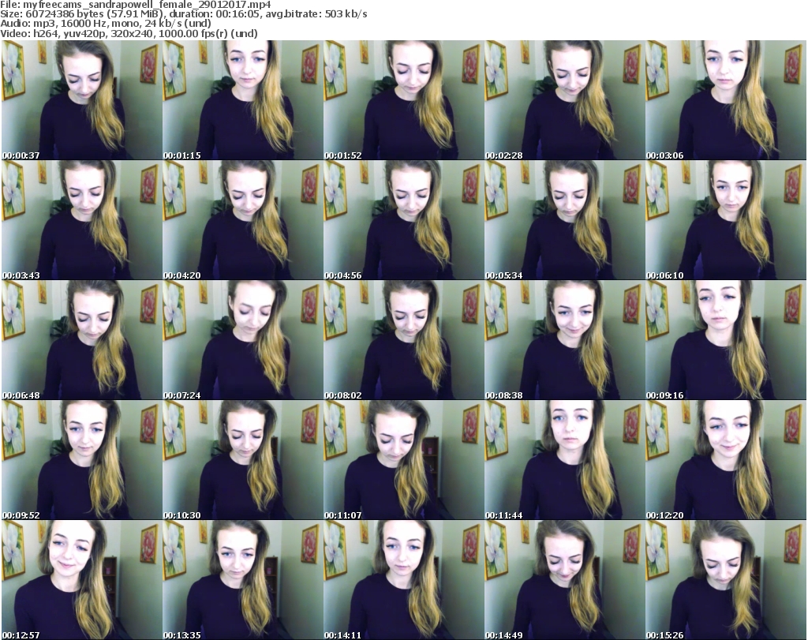Choose the thumbnail frame at 00:08:02
Screen dimensions: 808x640
pyautogui.click(x=403, y=340)
